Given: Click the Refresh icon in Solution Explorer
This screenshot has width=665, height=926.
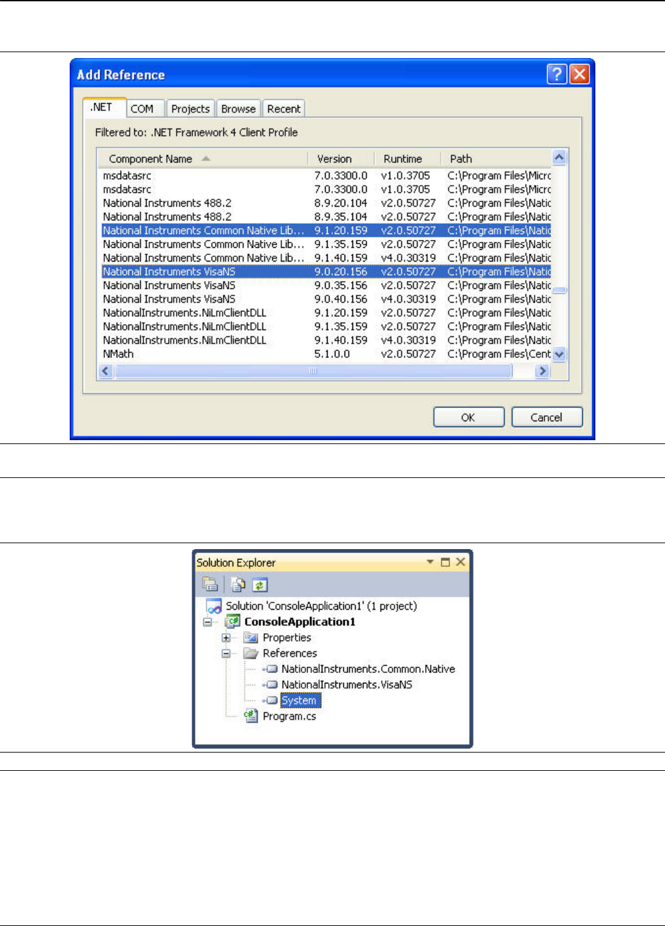Looking at the screenshot, I should [259, 585].
